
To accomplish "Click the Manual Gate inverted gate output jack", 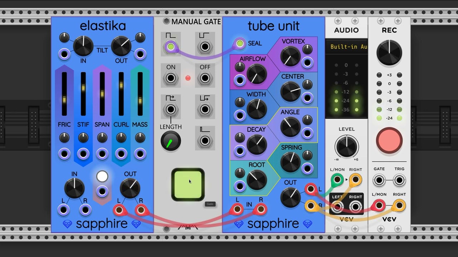I will click(x=205, y=47).
